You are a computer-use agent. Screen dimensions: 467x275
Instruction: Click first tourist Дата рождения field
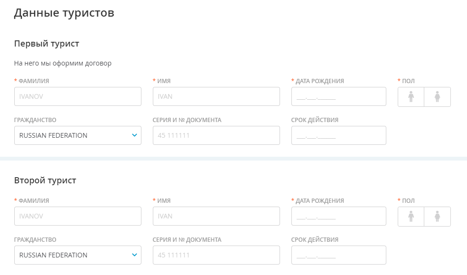click(x=339, y=96)
